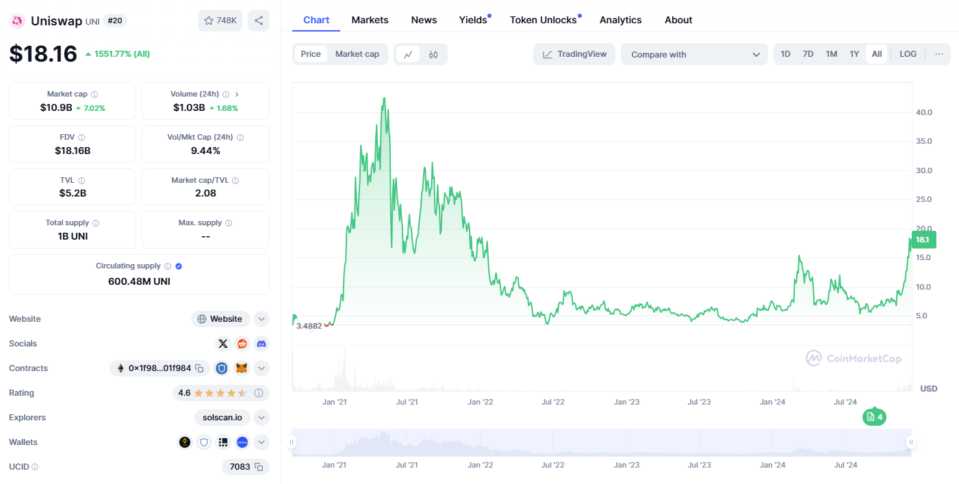Open the Compare with dropdown

695,54
